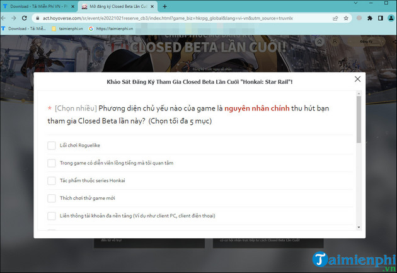Open a new tab with plus icon
The height and width of the screenshot is (273, 397).
164,6
